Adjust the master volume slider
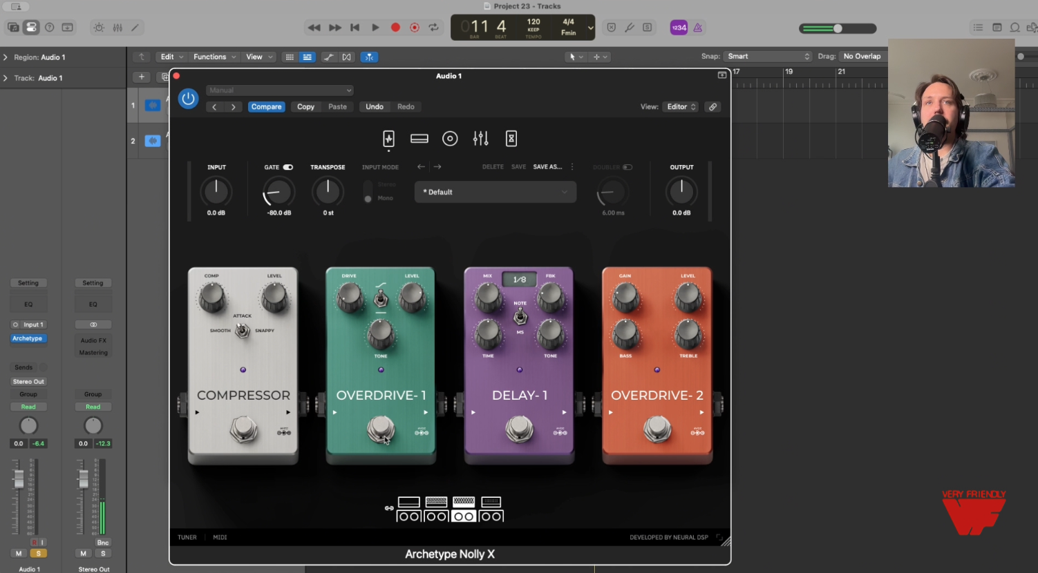 coord(838,28)
